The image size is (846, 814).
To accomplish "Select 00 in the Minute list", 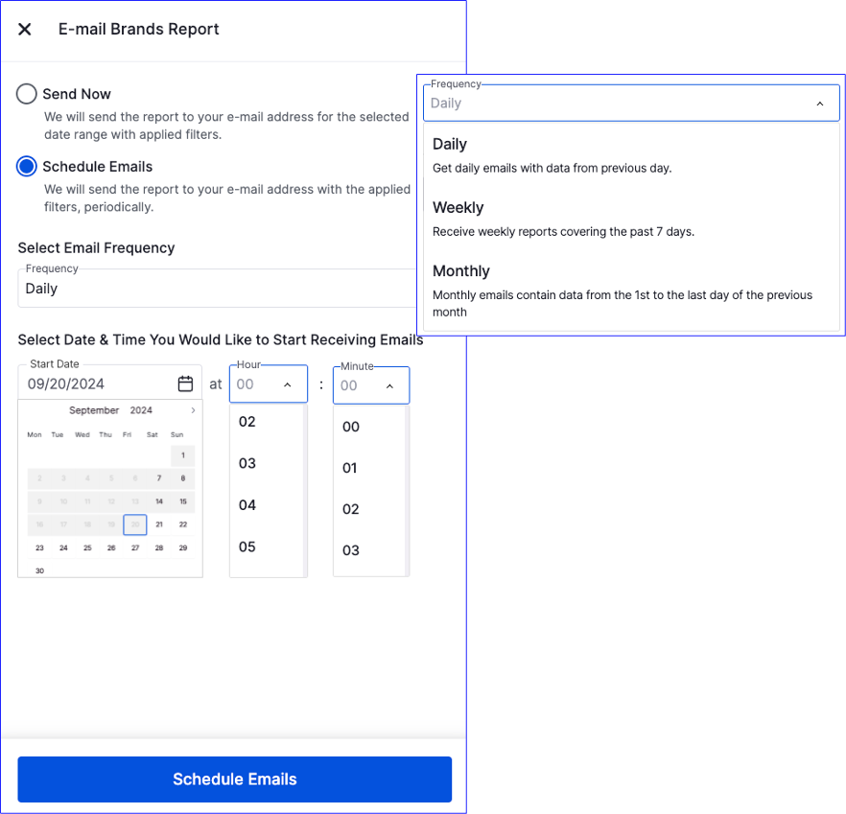I will [348, 427].
